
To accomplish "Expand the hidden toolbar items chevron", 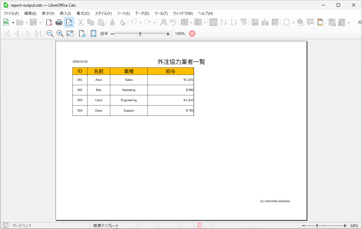I will coord(359,22).
